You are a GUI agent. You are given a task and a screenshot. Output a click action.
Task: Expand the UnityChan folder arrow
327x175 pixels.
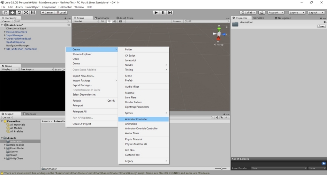pos(4,158)
